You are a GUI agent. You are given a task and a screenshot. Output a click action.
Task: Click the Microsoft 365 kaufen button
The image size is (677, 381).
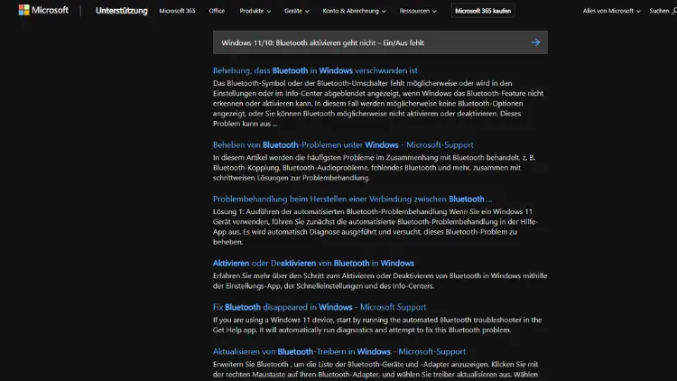(x=483, y=11)
